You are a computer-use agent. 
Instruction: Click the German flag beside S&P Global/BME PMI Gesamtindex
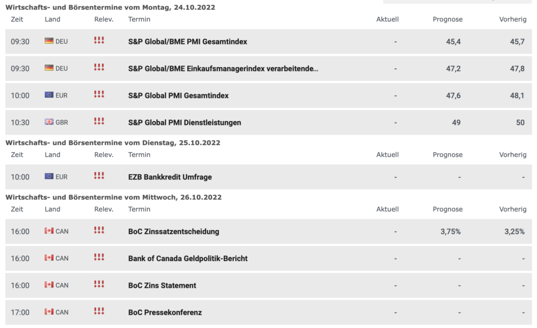coord(49,41)
